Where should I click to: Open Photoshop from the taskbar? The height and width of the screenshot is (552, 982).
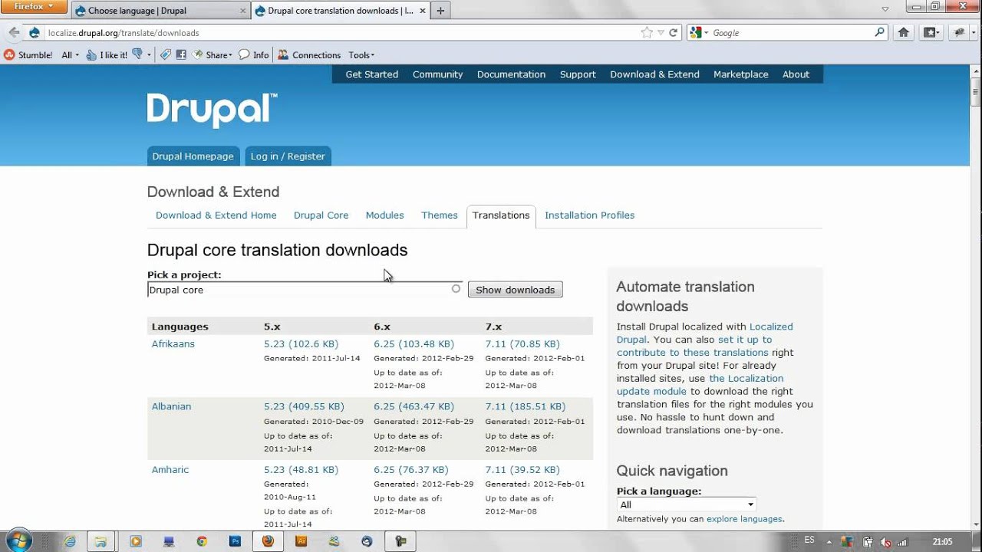click(235, 541)
